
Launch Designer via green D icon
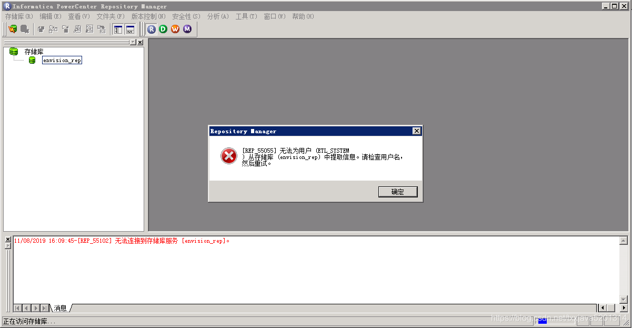pos(163,29)
